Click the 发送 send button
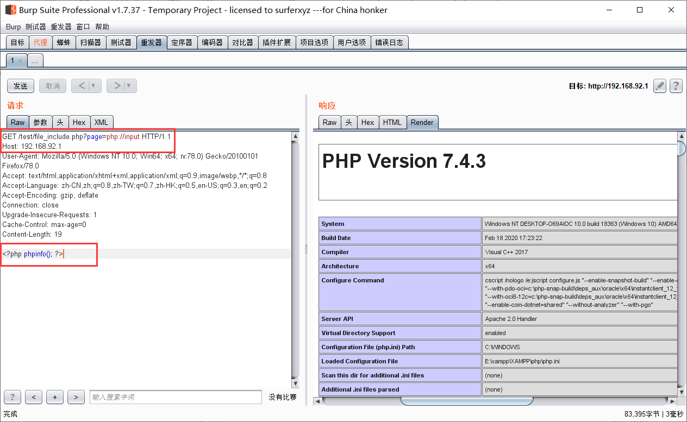The image size is (687, 422). tap(21, 86)
